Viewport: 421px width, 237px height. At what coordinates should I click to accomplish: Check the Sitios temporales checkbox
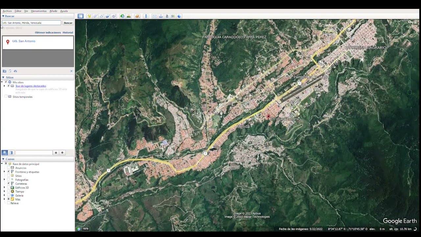point(6,97)
